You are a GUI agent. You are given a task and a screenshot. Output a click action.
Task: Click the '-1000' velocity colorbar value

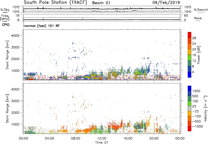[x=198, y=126]
